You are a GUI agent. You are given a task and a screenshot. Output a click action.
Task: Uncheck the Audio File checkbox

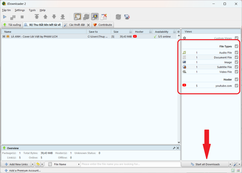point(236,52)
